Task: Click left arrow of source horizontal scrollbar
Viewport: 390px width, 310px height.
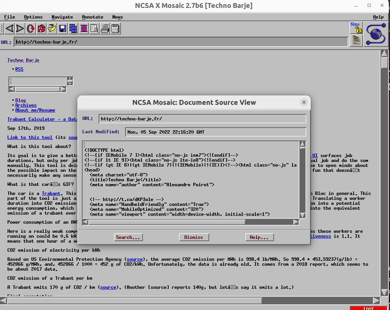Action: tap(85, 222)
